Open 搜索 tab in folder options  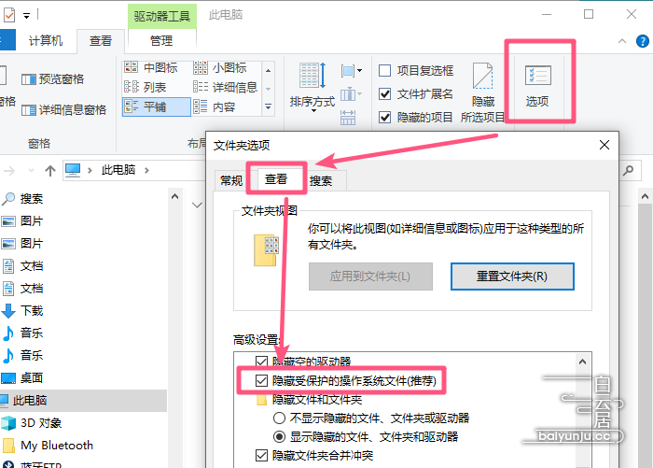coord(321,181)
